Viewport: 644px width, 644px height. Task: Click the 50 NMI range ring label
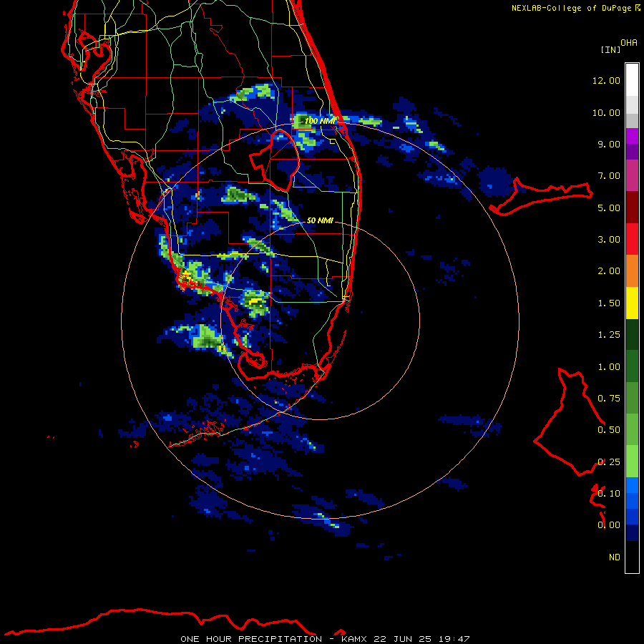click(x=320, y=220)
